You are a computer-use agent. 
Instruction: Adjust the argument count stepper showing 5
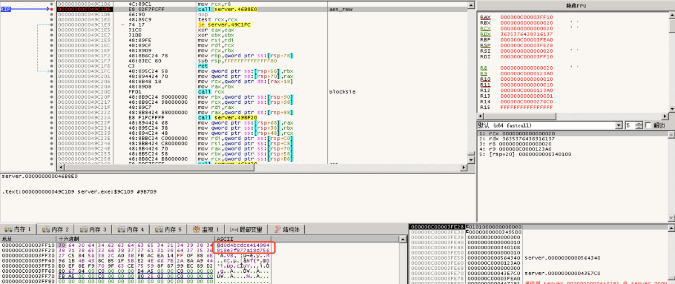coord(639,125)
